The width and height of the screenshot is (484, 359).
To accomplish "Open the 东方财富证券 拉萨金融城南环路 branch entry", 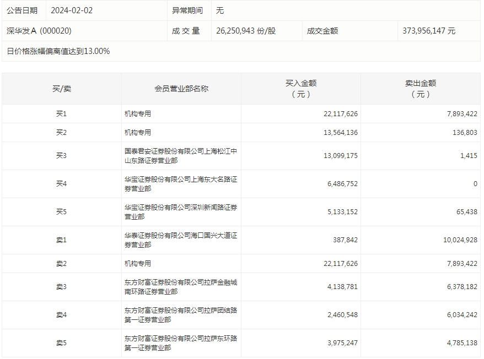I will pyautogui.click(x=180, y=287).
